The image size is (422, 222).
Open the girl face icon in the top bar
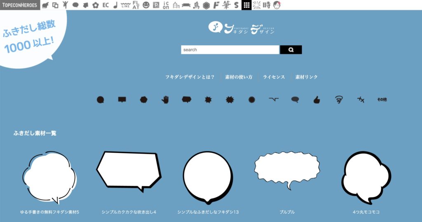click(277, 5)
